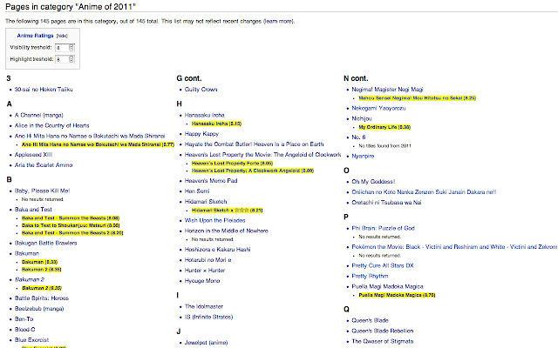This screenshot has width=558, height=348.
Task: Open the Puella Magi Madoka Magica page
Action: (x=387, y=286)
